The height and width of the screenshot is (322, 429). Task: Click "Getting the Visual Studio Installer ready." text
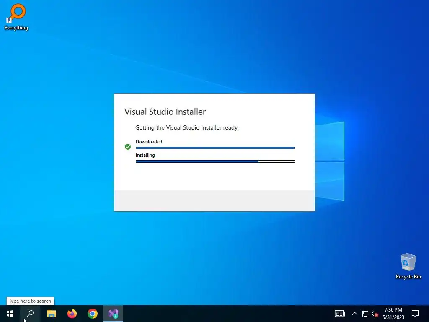[x=187, y=127]
